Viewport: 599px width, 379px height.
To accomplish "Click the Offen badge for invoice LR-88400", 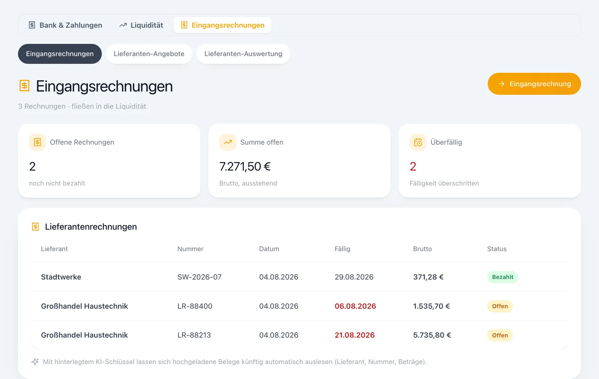I will pyautogui.click(x=500, y=306).
